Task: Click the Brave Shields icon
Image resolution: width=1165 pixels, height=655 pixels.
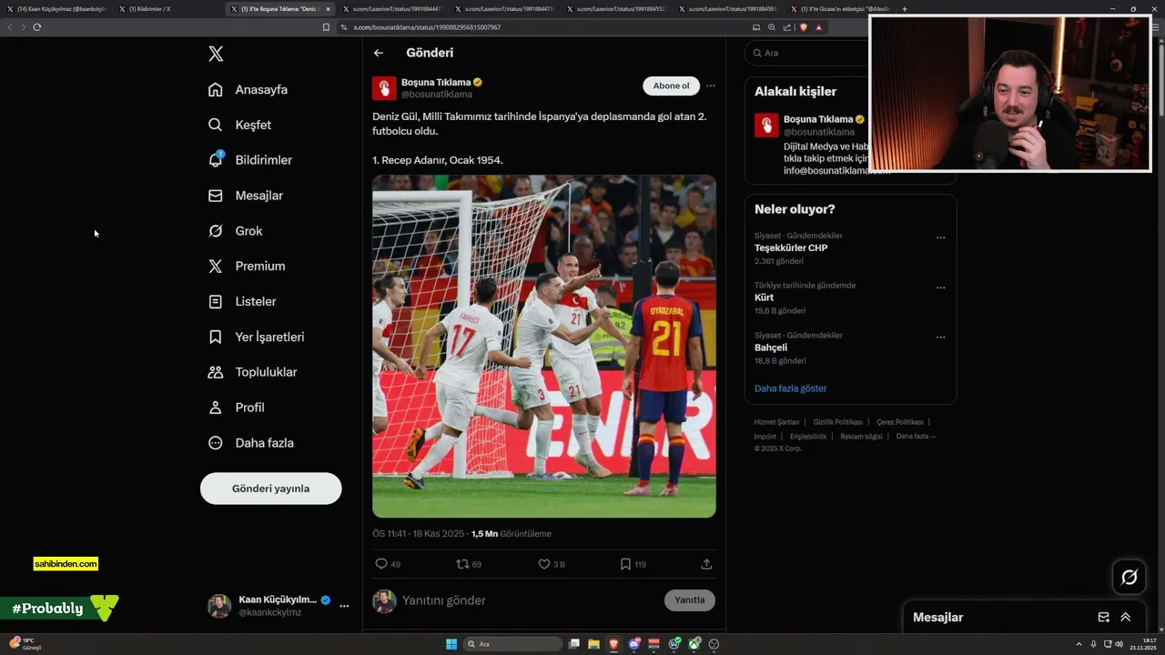Action: 803,27
